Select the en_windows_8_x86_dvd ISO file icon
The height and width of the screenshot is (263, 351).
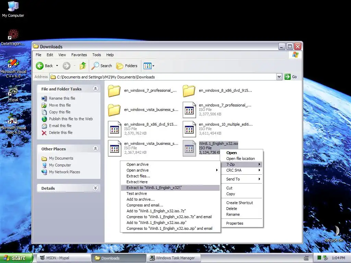[x=114, y=129]
